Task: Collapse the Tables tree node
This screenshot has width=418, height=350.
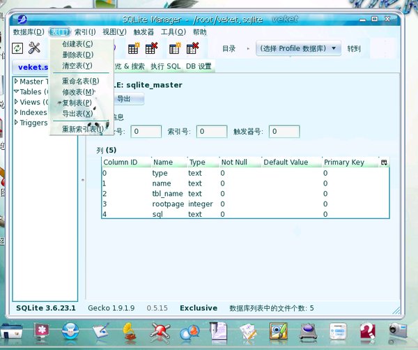Action: [x=17, y=92]
